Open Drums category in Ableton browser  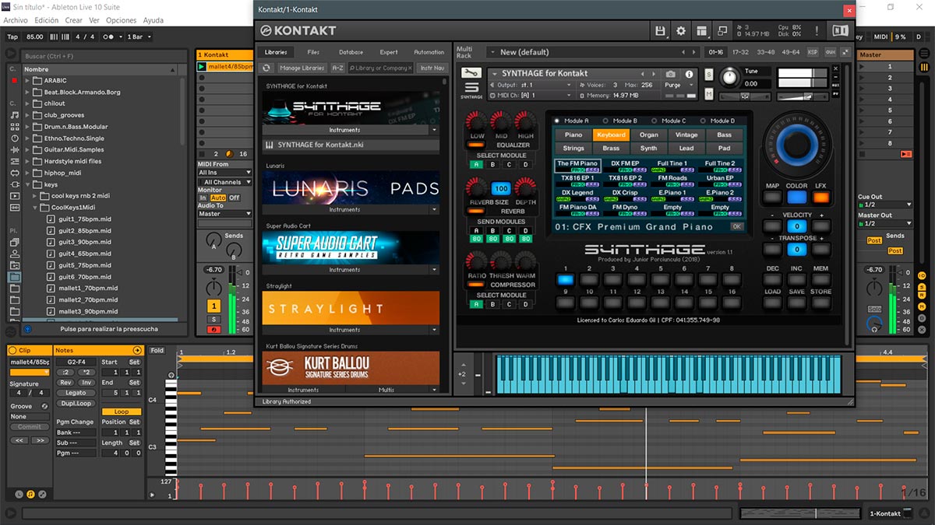click(15, 126)
